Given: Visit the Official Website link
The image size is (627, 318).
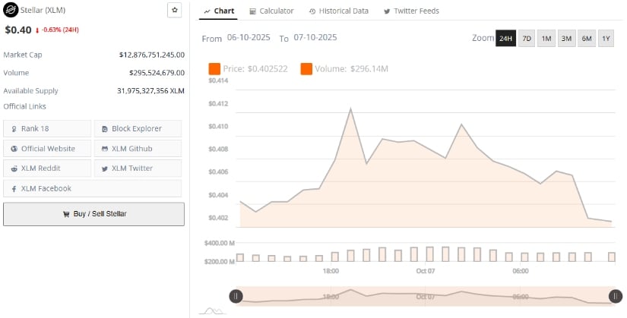Looking at the screenshot, I should pos(47,149).
